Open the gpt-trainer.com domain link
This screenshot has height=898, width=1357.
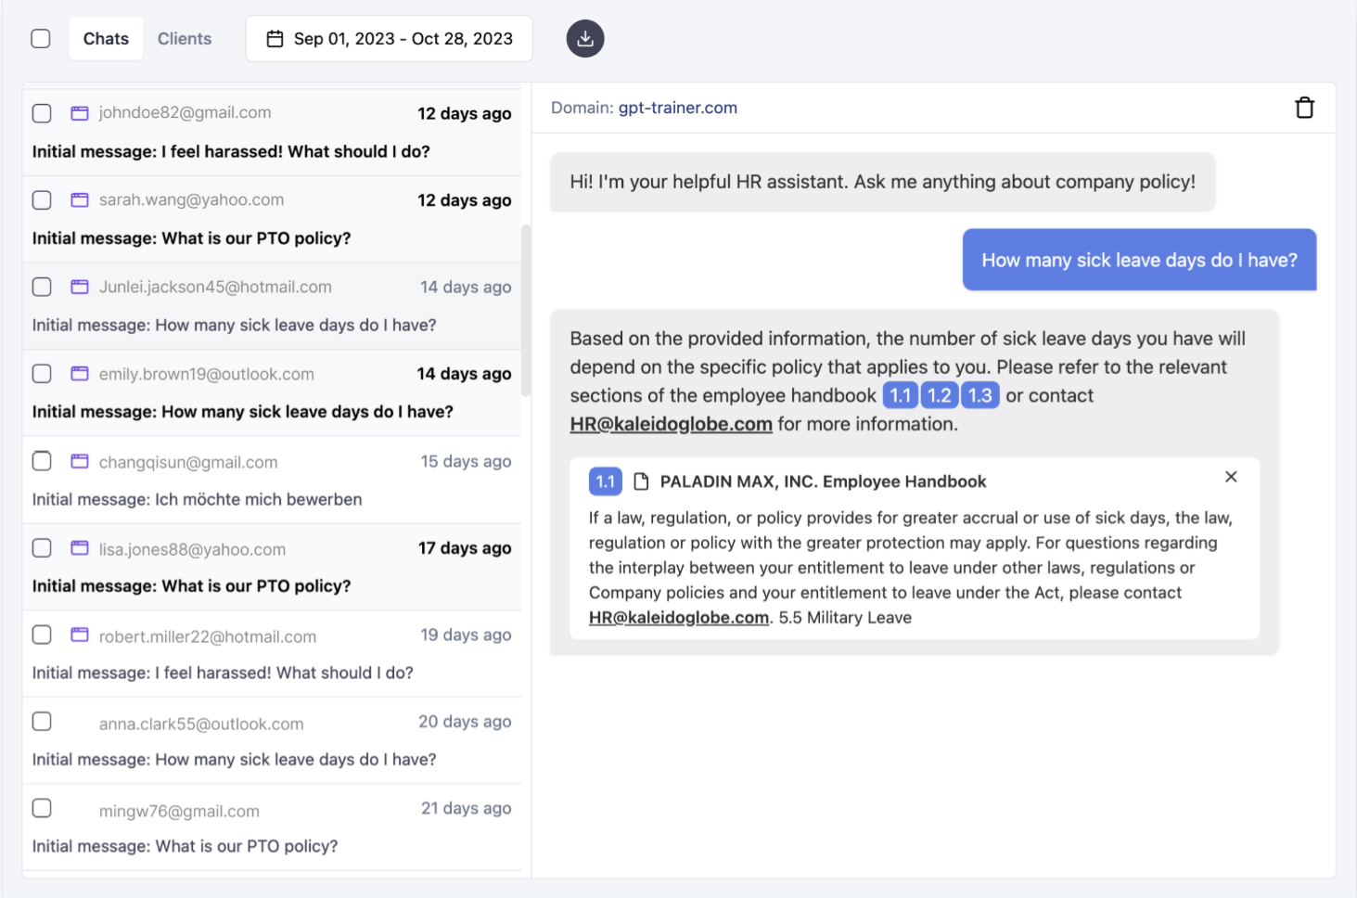[x=678, y=108]
